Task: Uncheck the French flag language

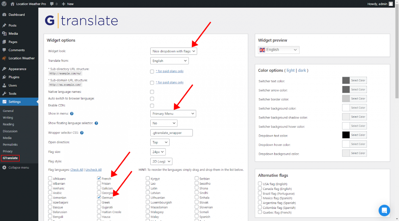Action: click(x=99, y=178)
